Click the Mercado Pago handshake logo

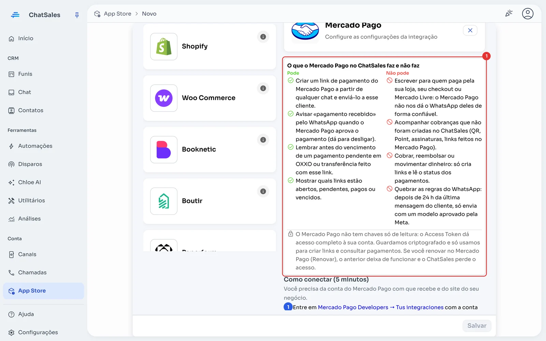click(x=305, y=31)
